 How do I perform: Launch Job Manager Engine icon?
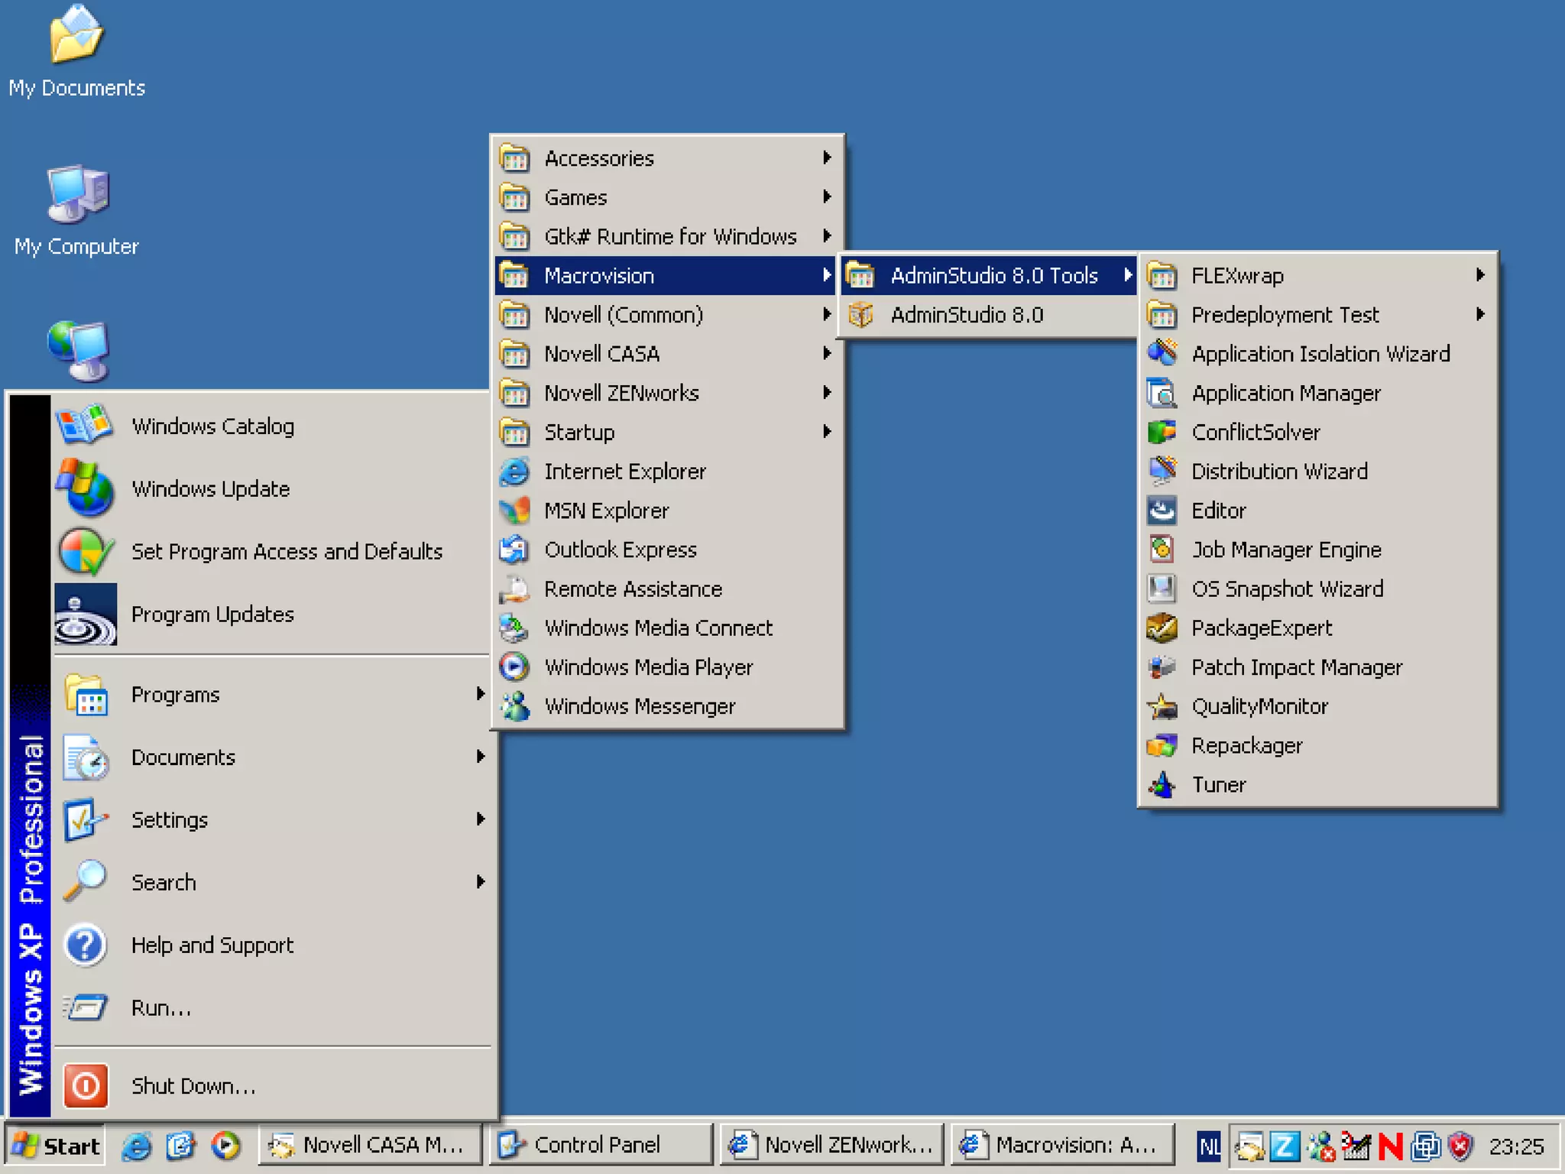click(x=1162, y=549)
